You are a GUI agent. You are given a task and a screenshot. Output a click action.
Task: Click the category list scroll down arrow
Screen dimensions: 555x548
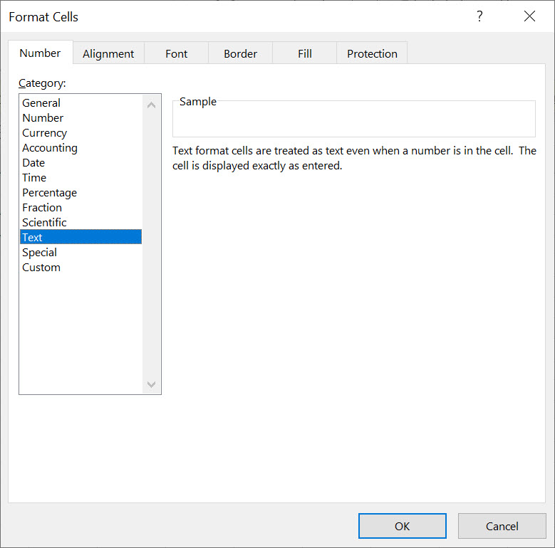(x=152, y=384)
